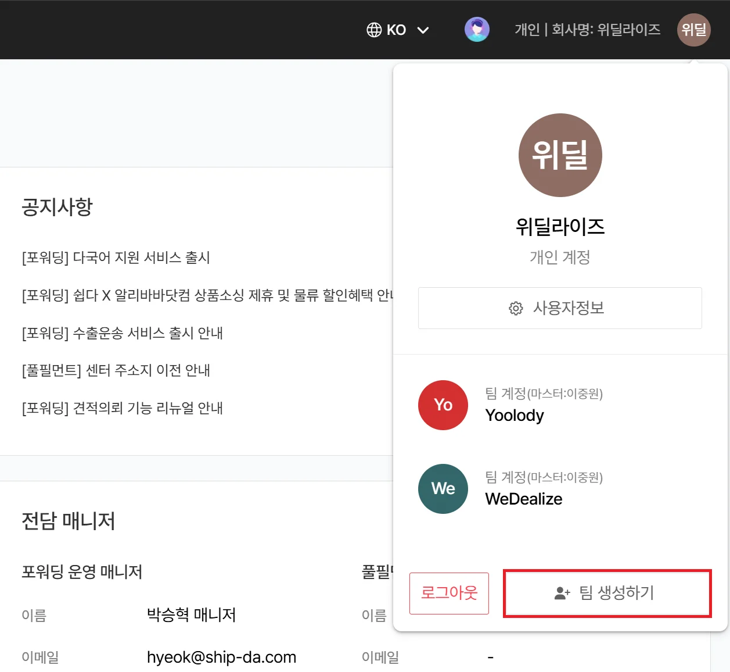Open the 사용자정보 settings link
Image resolution: width=730 pixels, height=672 pixels.
[559, 309]
